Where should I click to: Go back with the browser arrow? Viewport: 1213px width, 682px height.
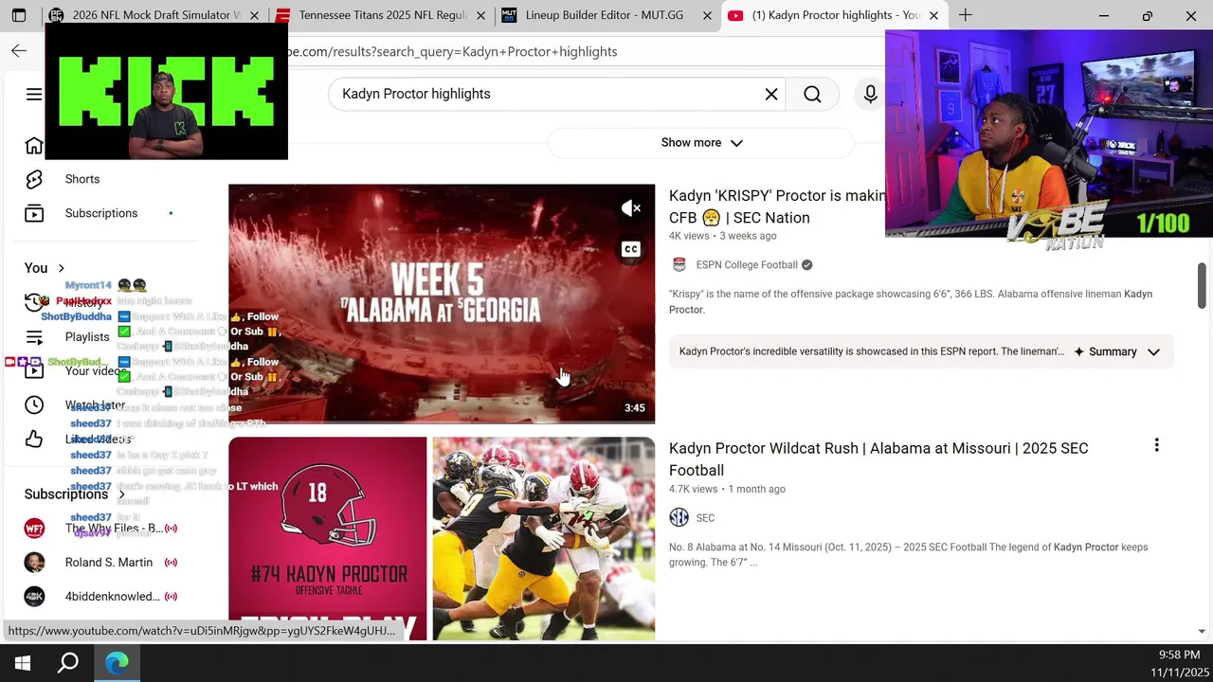pyautogui.click(x=19, y=51)
